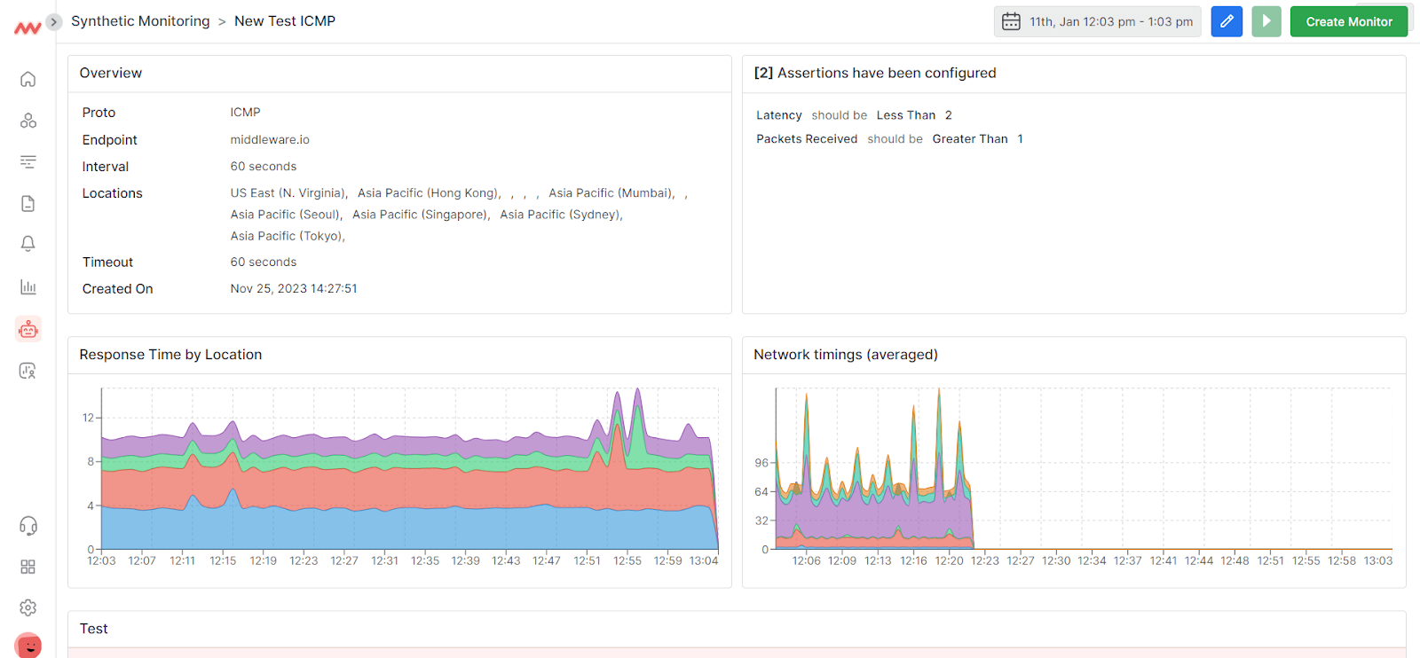Image resolution: width=1420 pixels, height=658 pixels.
Task: Open the Integrations grid icon in the sidebar
Action: 28,567
